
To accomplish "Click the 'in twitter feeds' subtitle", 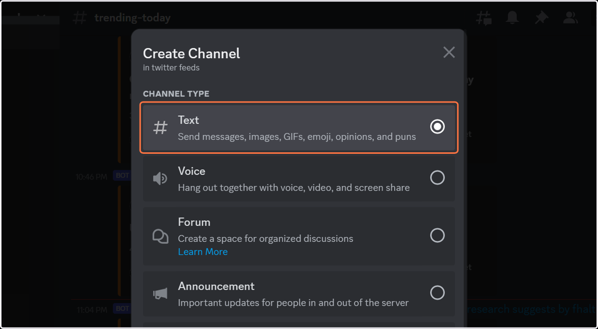I will pyautogui.click(x=171, y=68).
